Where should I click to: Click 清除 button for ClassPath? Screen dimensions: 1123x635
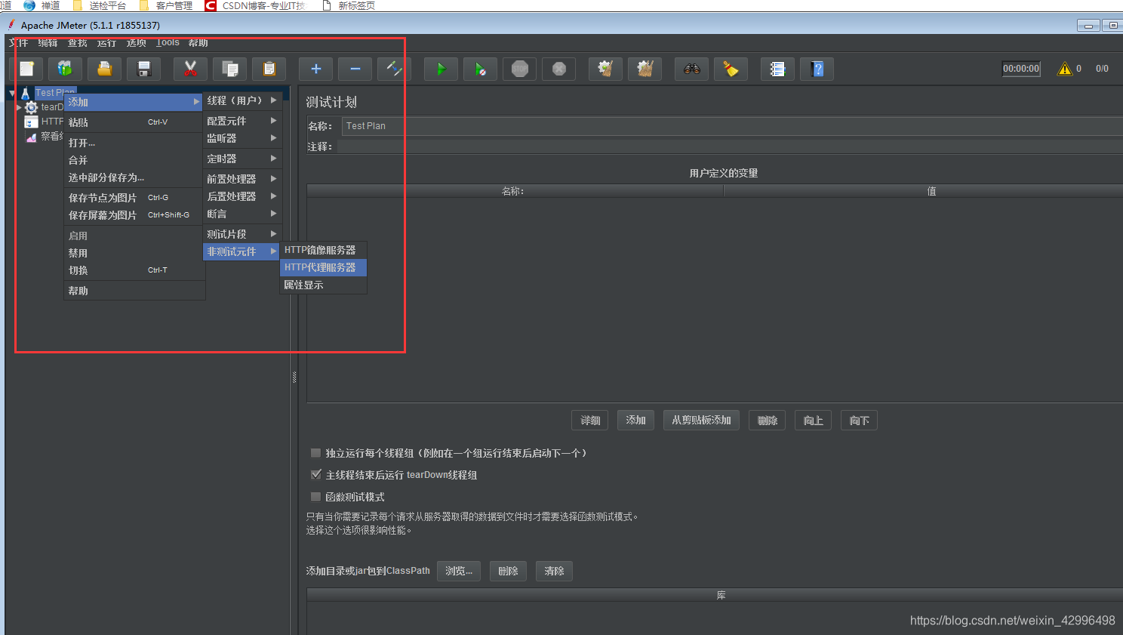click(x=554, y=571)
